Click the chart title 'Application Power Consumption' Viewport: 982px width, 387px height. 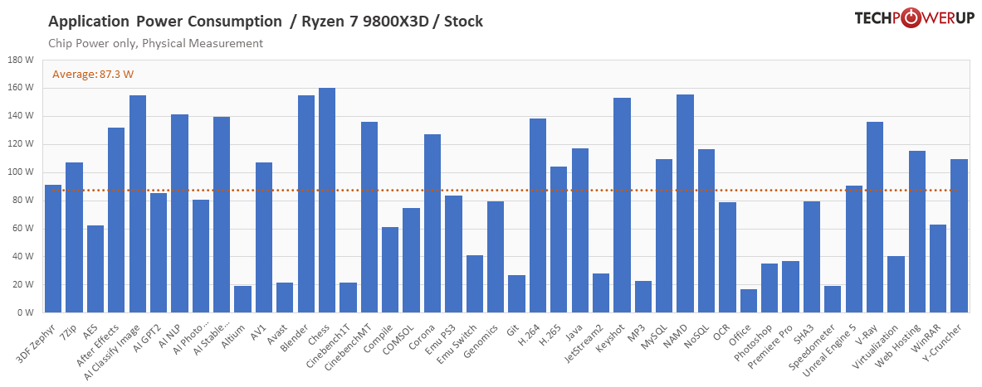[165, 22]
